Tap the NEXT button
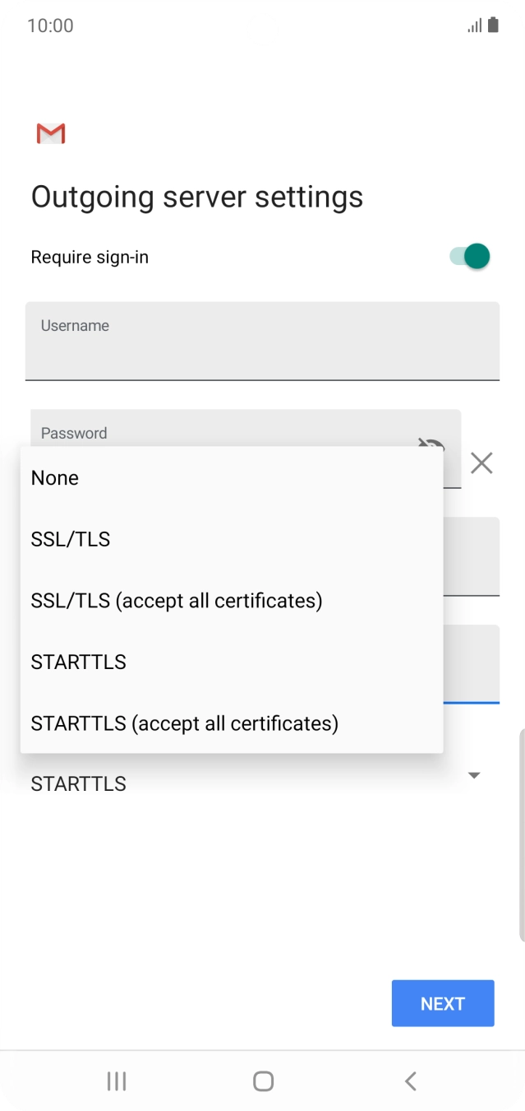The image size is (525, 1111). click(x=442, y=1003)
